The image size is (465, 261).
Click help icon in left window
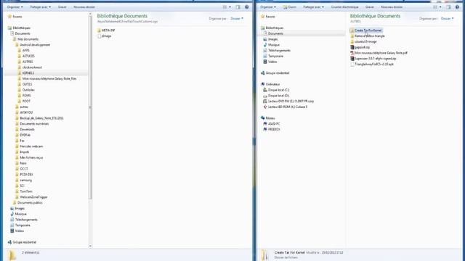click(x=247, y=7)
